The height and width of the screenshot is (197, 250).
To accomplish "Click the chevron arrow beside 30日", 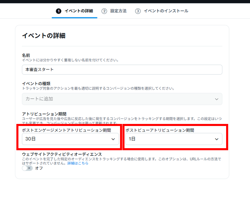I will [113, 139].
